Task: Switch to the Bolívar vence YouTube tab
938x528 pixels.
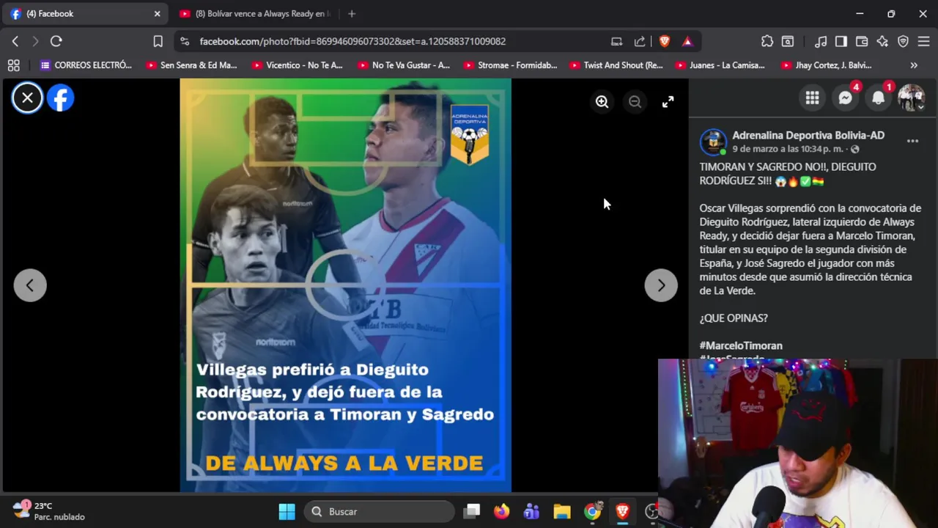Action: click(255, 13)
